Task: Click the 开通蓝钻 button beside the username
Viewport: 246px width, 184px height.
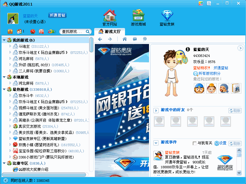Action: pos(57,15)
